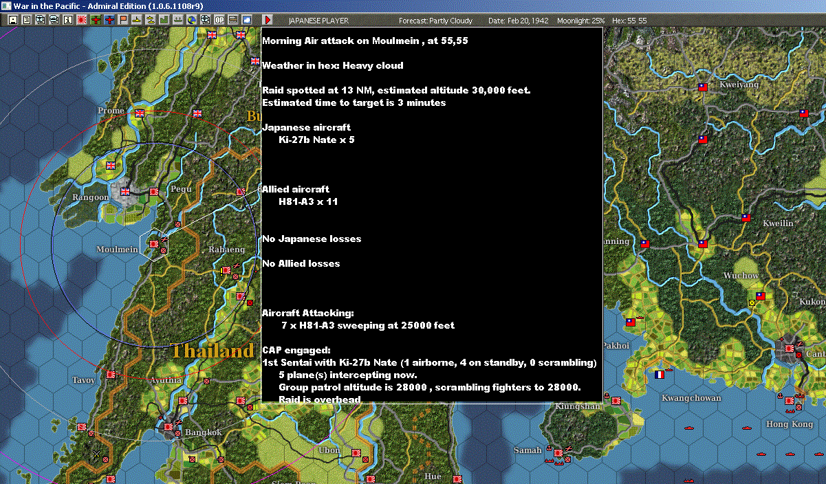
Task: Click the ships-on-green toolbar icon
Action: point(177,20)
